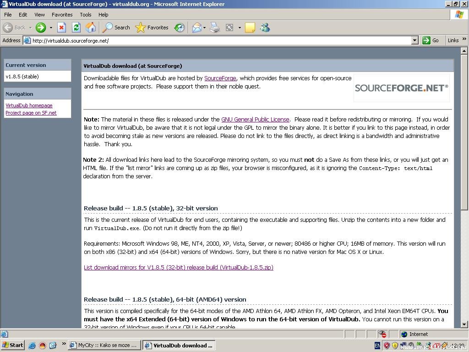Open the Search pane in the toolbar
The image size is (469, 352).
(116, 27)
